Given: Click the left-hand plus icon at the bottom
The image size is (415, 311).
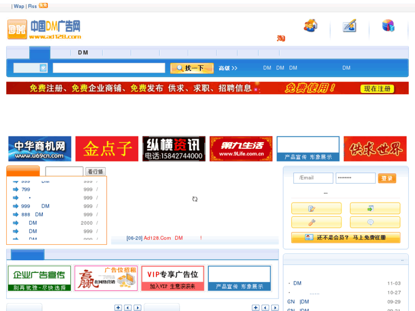Looking at the screenshot, I should tap(118, 308).
